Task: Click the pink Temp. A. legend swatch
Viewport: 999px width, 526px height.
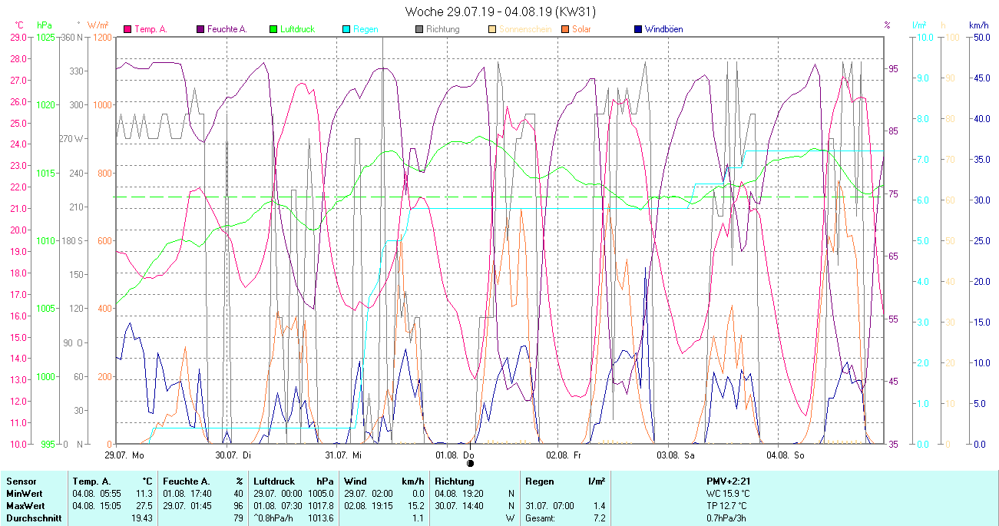Action: click(127, 29)
